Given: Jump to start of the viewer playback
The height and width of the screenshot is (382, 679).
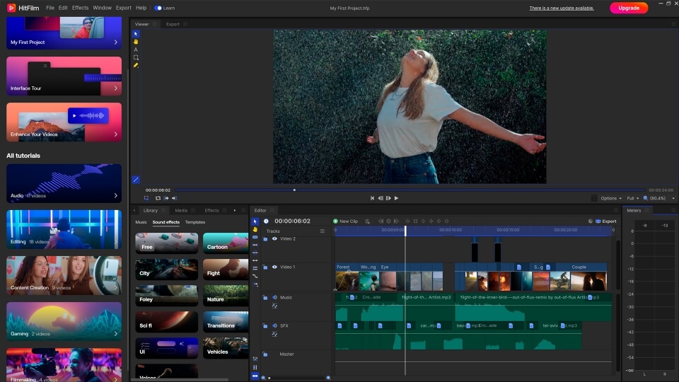Looking at the screenshot, I should point(373,198).
